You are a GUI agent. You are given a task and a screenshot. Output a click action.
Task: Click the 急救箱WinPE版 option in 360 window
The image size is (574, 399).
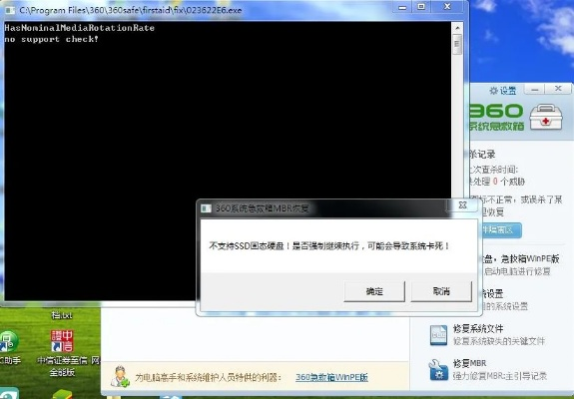coord(522,259)
